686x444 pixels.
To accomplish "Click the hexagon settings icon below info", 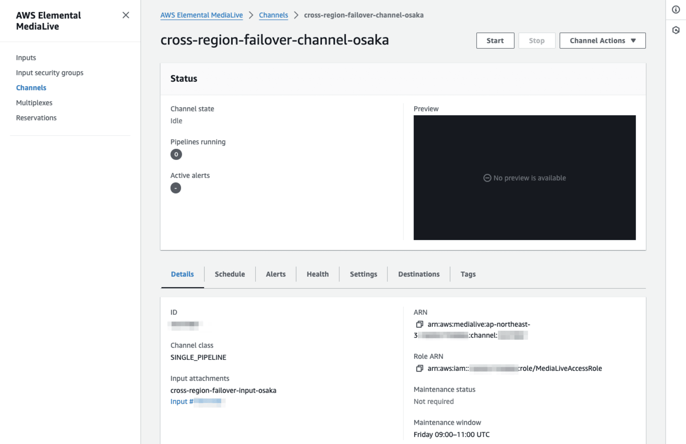I will pyautogui.click(x=676, y=30).
